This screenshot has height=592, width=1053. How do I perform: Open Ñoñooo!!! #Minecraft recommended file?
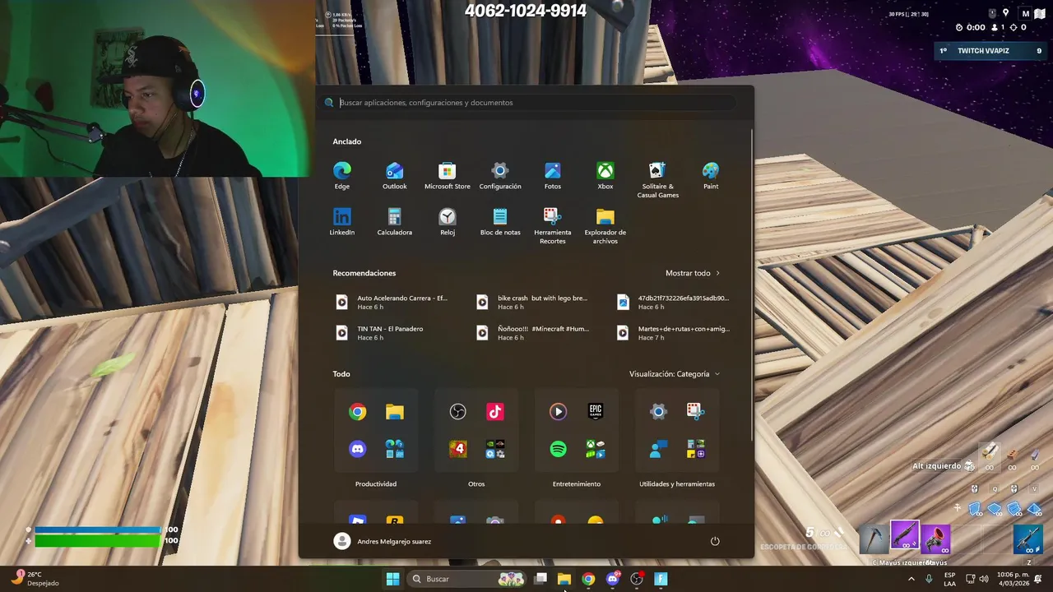click(533, 332)
